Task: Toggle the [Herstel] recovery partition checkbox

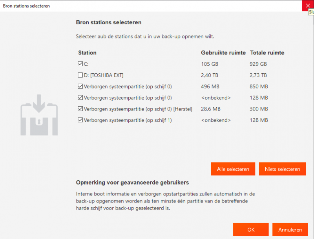Action: [80, 109]
